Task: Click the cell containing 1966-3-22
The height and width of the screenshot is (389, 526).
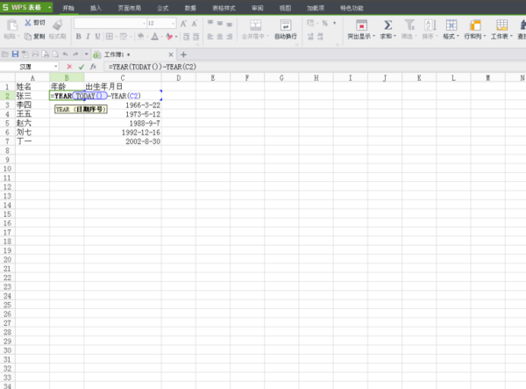Action: tap(123, 105)
